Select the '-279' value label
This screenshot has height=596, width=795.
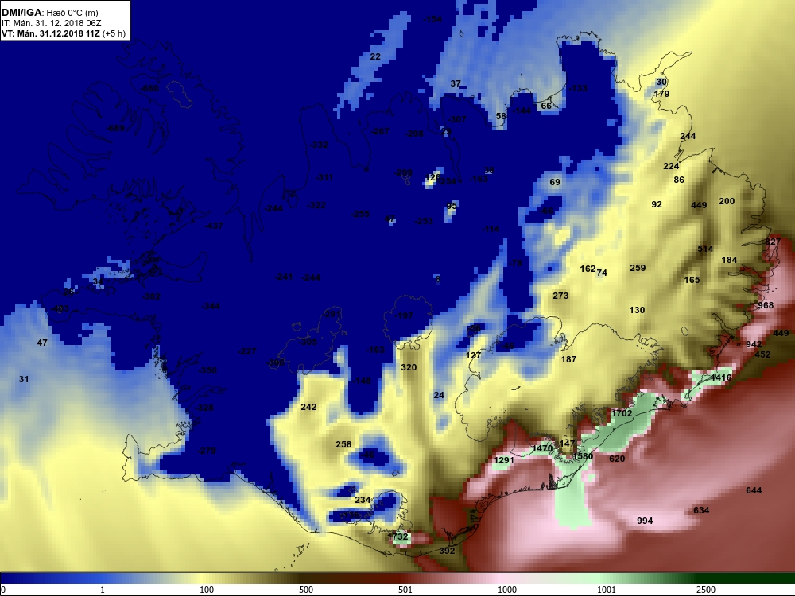[207, 451]
